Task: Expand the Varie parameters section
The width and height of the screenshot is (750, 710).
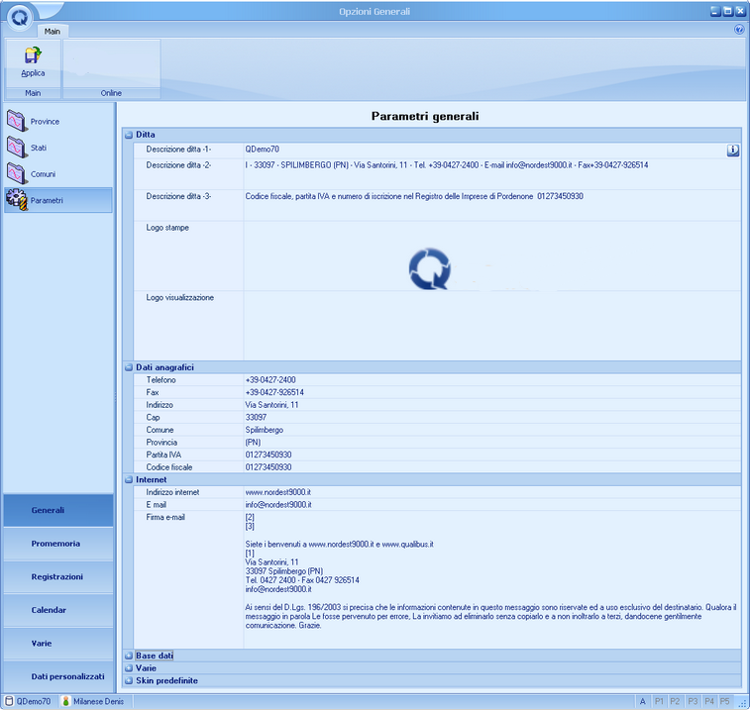Action: pos(128,668)
